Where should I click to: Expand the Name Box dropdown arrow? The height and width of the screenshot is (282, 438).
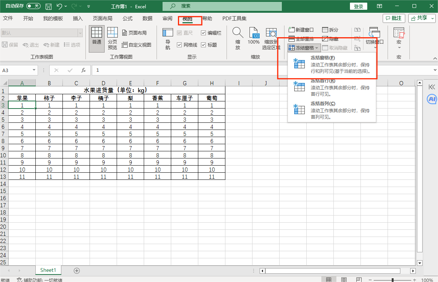pyautogui.click(x=34, y=70)
